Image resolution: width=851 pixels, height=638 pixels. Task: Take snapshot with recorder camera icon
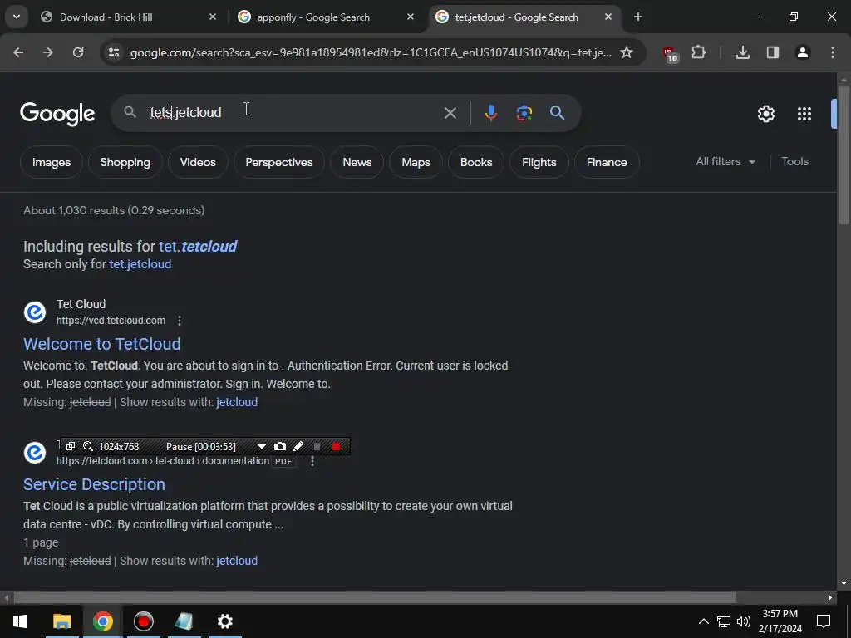280,446
